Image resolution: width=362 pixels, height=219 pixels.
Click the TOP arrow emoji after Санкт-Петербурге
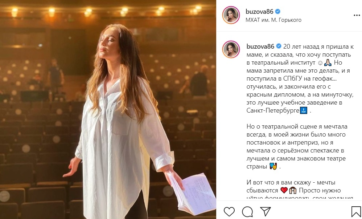click(x=304, y=110)
